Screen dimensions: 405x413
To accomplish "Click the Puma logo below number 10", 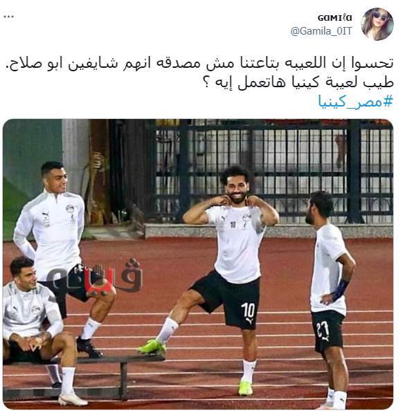I will tap(249, 320).
